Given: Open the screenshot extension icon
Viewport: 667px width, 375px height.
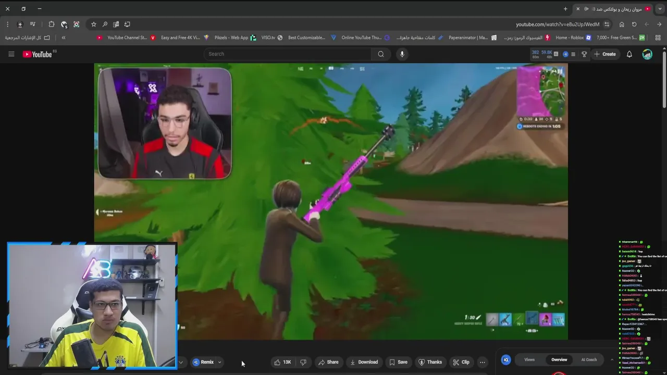Looking at the screenshot, I should pyautogui.click(x=77, y=24).
